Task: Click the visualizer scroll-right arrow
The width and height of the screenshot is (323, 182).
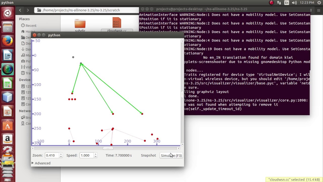Action: (179, 148)
